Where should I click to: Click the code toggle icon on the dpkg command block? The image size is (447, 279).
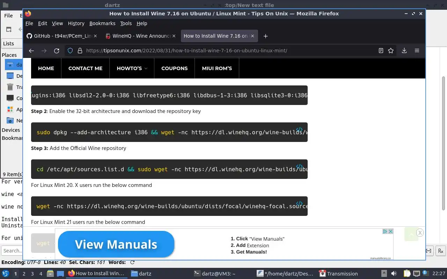pos(299,130)
